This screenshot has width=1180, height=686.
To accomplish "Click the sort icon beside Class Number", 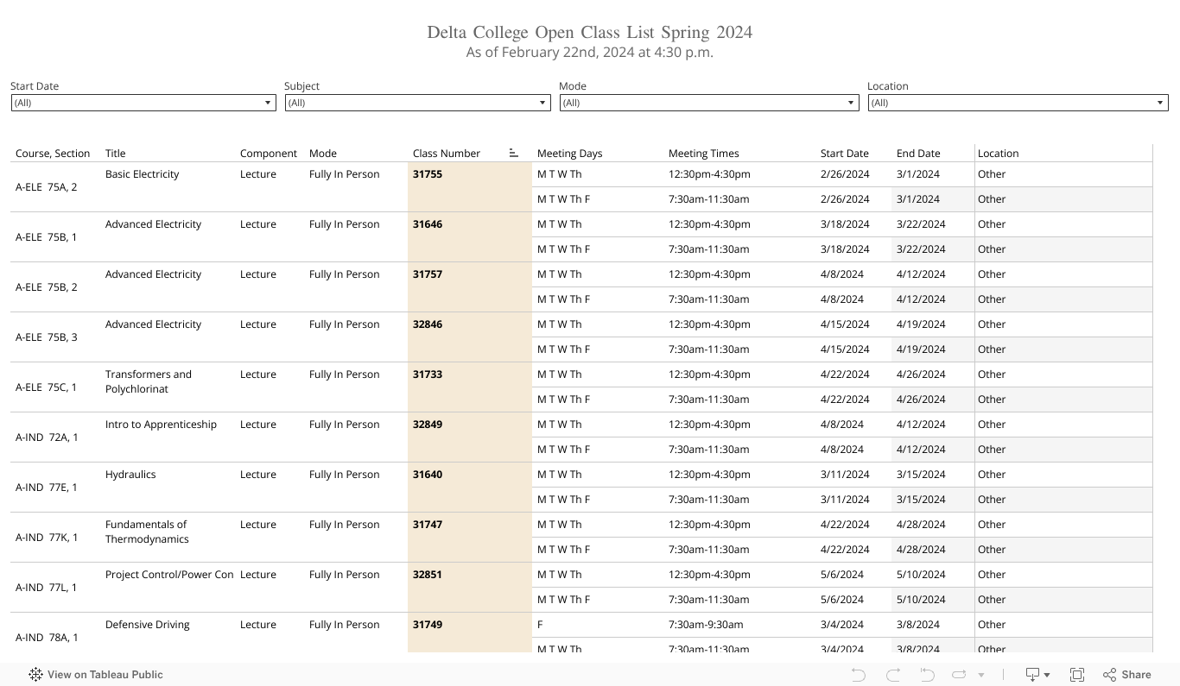I will (514, 153).
